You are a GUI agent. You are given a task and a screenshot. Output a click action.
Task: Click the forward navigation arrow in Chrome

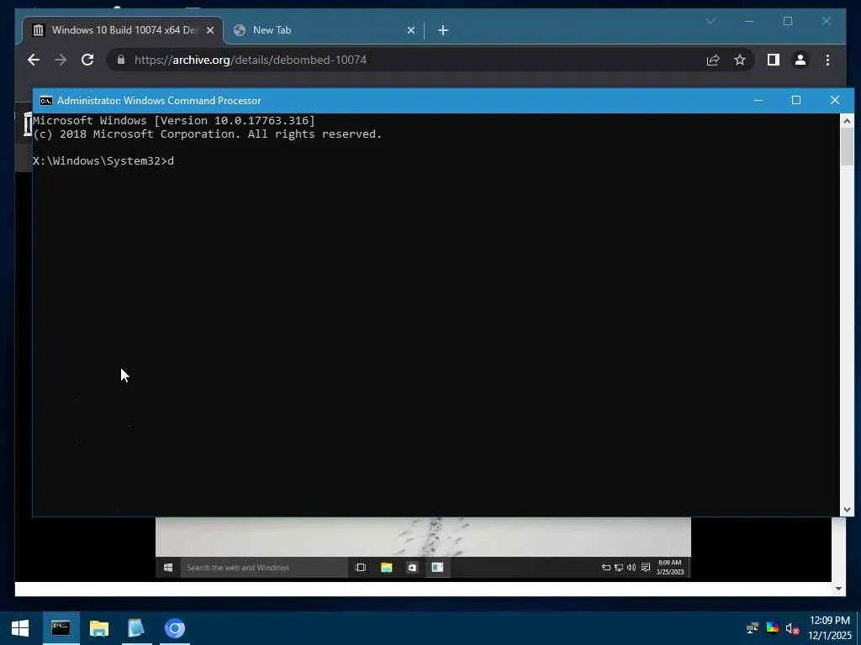(61, 60)
